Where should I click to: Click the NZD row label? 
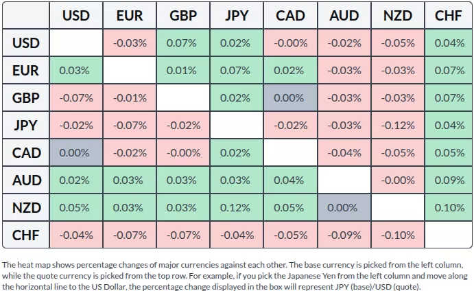coord(27,207)
